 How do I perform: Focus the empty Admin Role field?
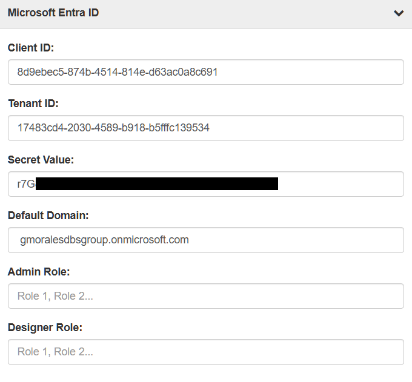click(205, 296)
